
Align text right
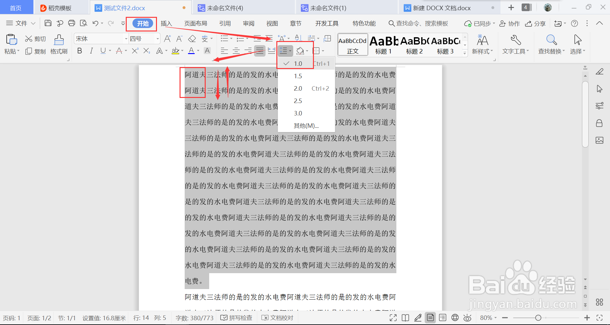248,51
